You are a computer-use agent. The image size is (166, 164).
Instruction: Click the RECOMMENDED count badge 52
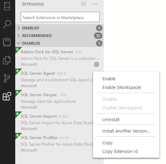[x=98, y=36]
